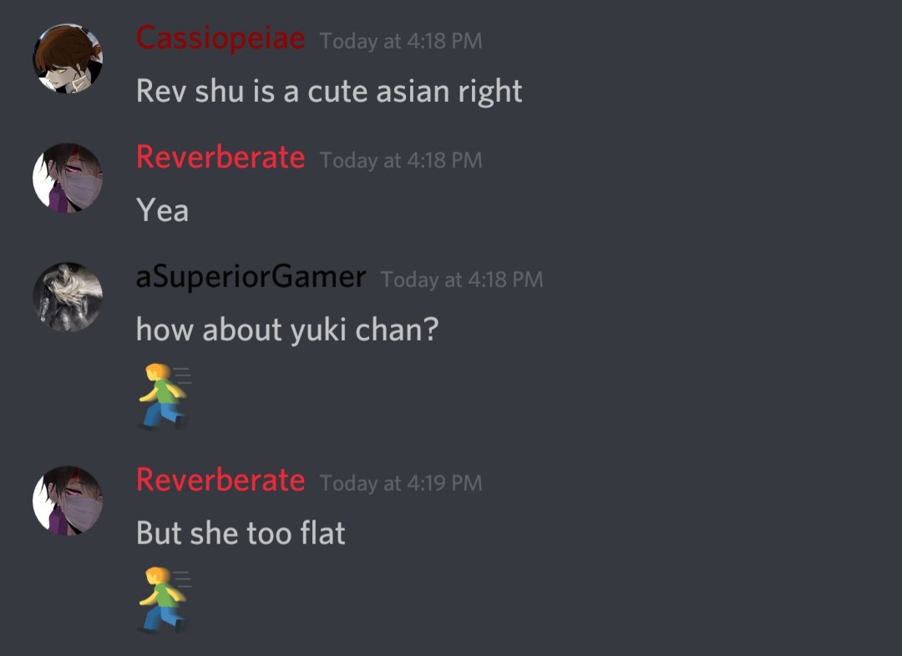Open aSuperiorGamer's profile avatar

pos(68,297)
